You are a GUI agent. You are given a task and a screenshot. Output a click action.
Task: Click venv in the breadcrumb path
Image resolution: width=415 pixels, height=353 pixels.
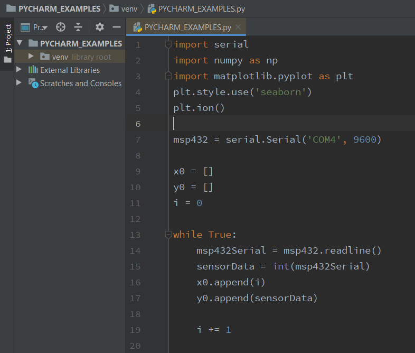click(x=128, y=9)
